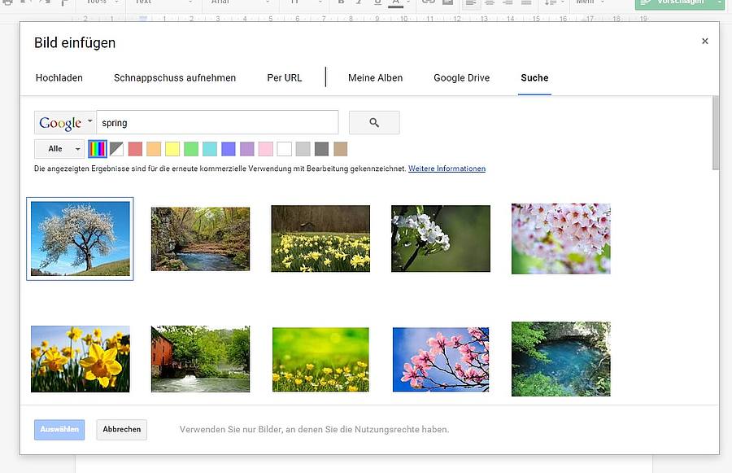
Task: Filter images by light gray color
Action: [x=303, y=149]
